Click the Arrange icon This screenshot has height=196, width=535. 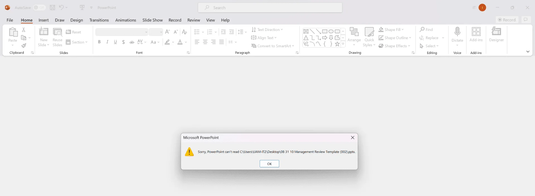click(x=354, y=32)
